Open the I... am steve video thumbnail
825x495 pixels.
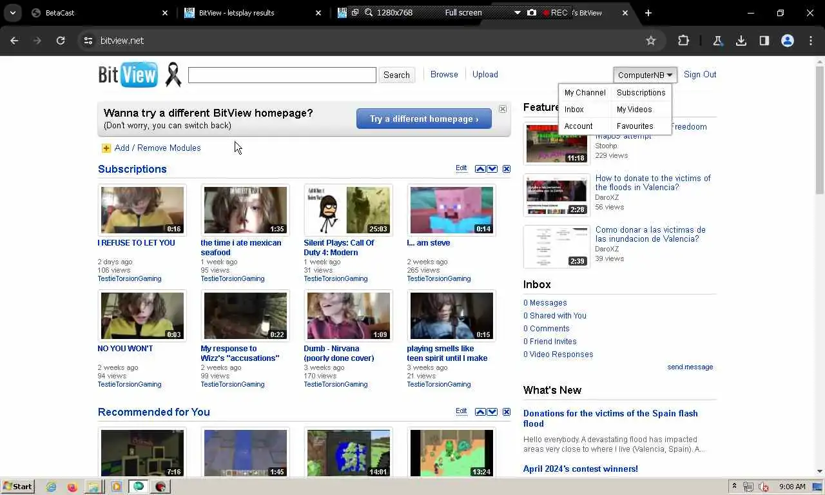click(x=452, y=210)
